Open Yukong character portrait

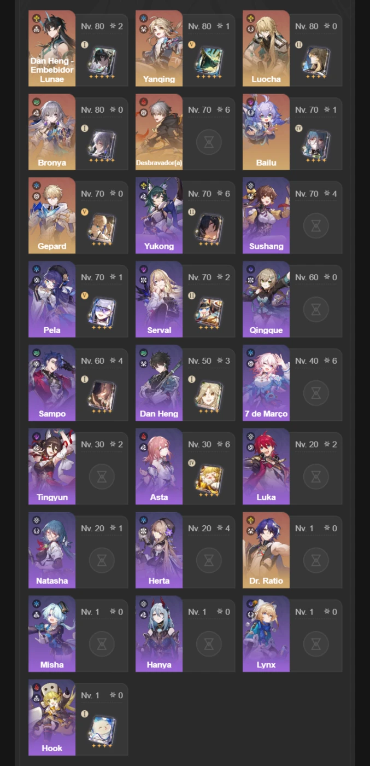159,216
